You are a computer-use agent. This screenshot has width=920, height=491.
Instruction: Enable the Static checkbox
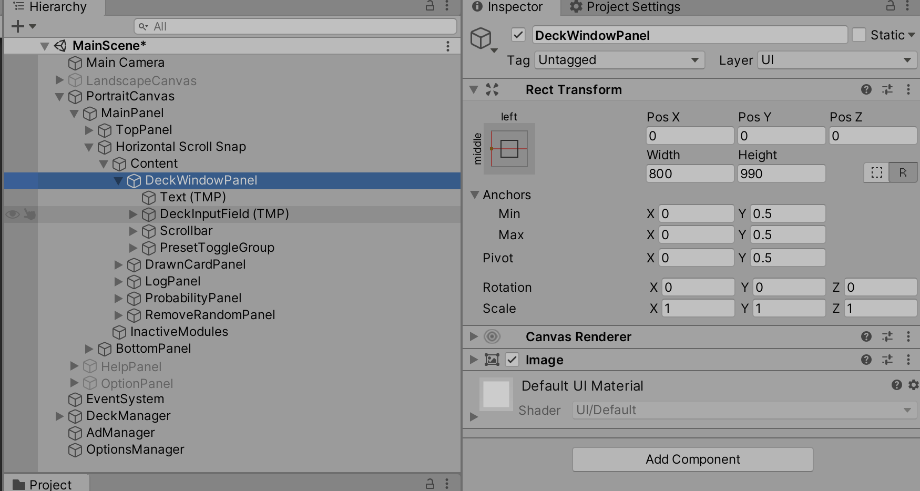pyautogui.click(x=860, y=35)
